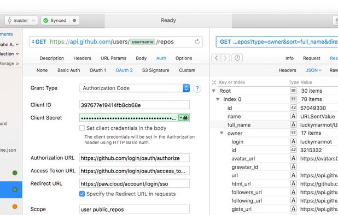Open the Description tab
The image size is (338, 215).
point(52,58)
